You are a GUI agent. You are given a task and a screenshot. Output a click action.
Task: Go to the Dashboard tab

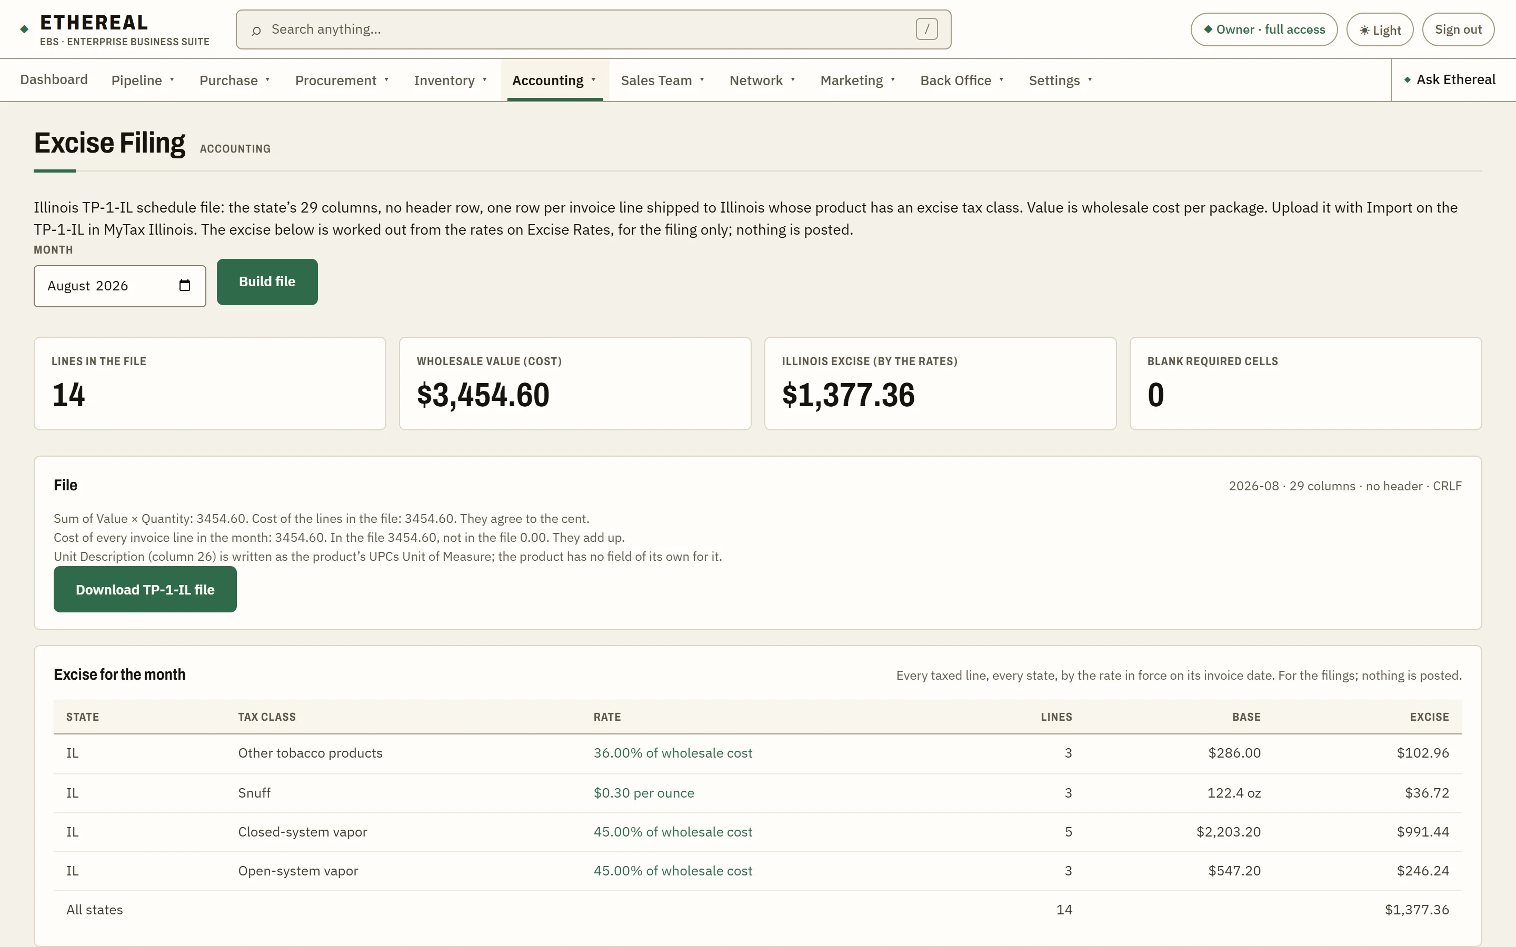[x=54, y=79]
